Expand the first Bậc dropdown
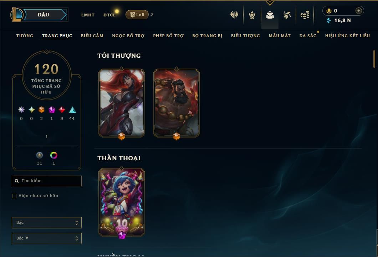378x257 pixels. pyautogui.click(x=46, y=222)
